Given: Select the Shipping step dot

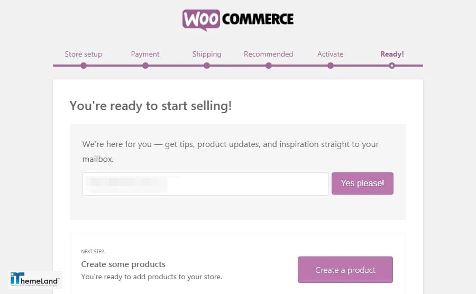Looking at the screenshot, I should tap(207, 66).
